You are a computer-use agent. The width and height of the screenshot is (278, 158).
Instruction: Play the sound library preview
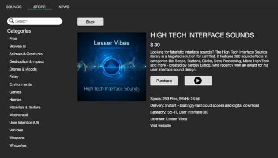[198, 81]
